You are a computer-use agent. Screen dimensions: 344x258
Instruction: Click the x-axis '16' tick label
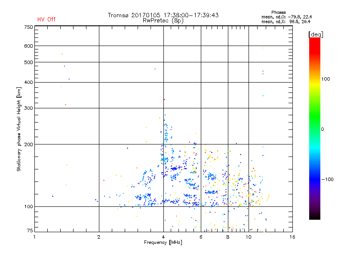292,237
